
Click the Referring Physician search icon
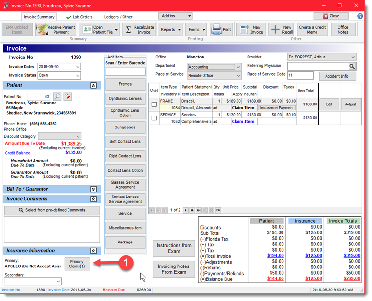click(x=352, y=66)
